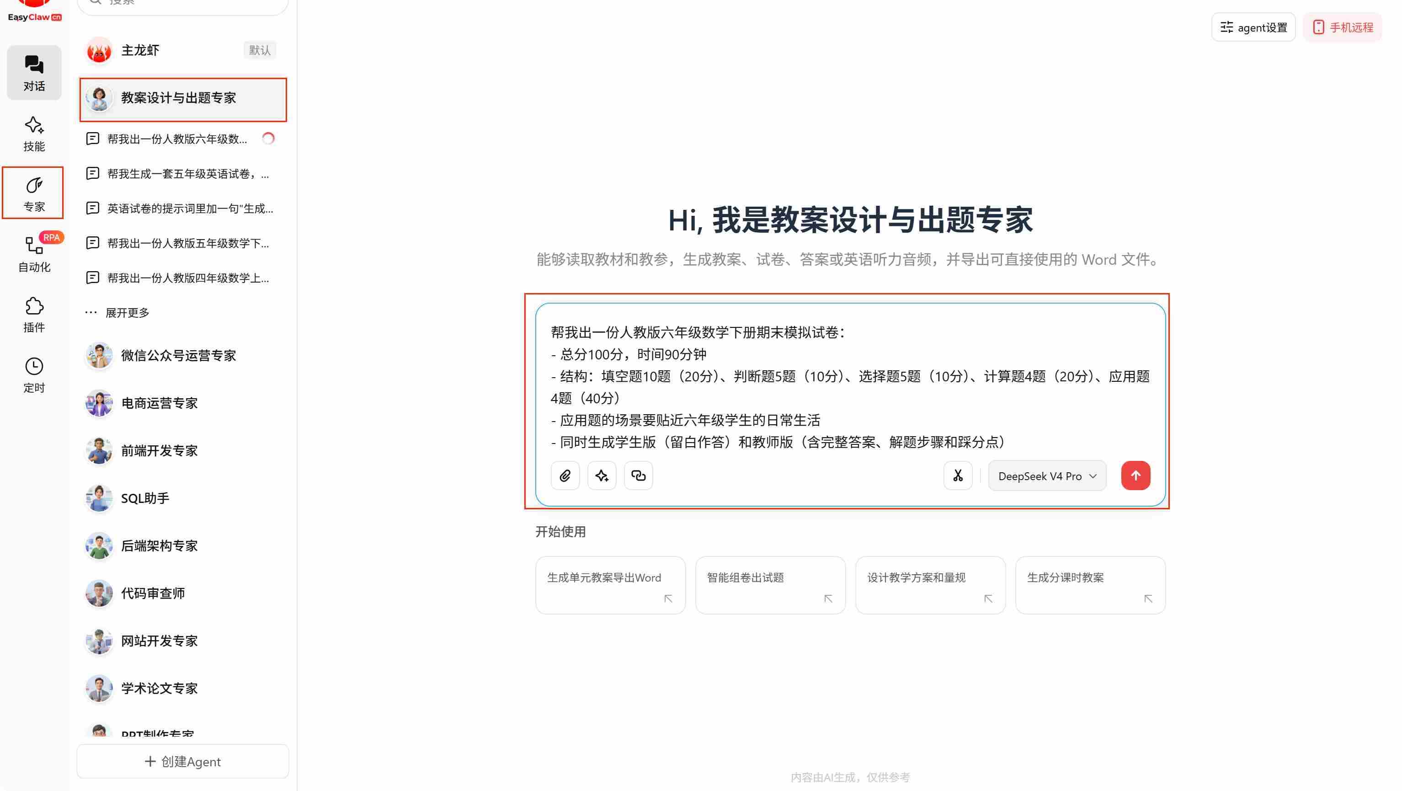Screen dimensions: 1402x791
Task: Click the sparkle skills icon in input box
Action: click(x=602, y=476)
